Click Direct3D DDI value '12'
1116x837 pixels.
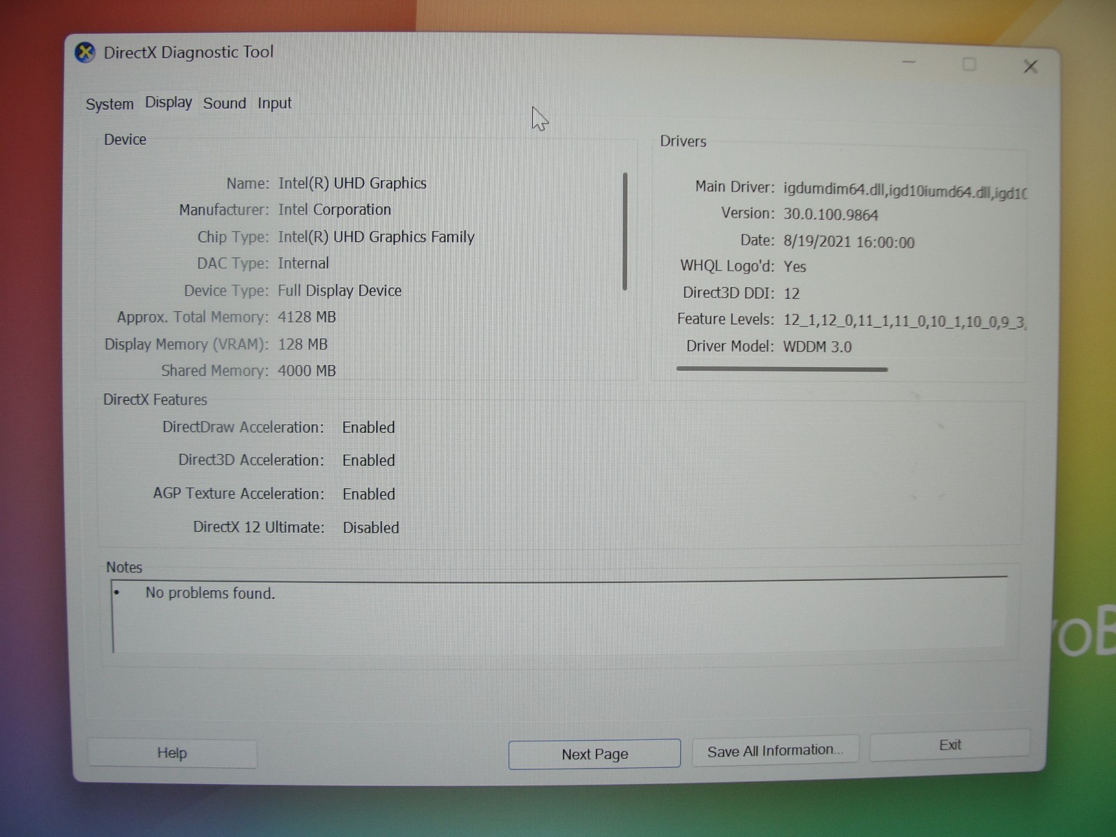pyautogui.click(x=792, y=294)
